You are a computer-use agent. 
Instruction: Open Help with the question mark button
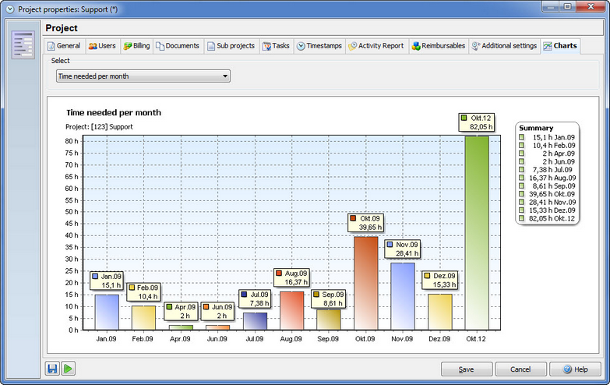click(575, 369)
